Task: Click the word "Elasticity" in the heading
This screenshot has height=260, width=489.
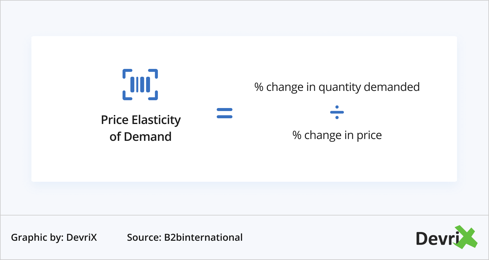Action: point(156,120)
